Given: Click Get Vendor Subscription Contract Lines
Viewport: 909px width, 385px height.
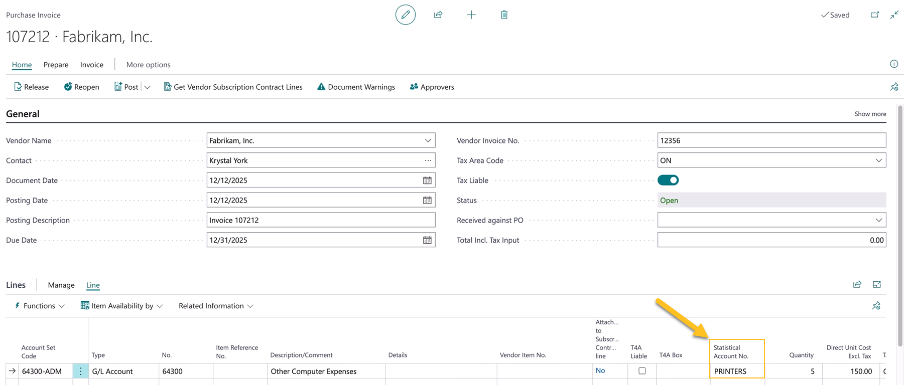Looking at the screenshot, I should click(x=233, y=87).
